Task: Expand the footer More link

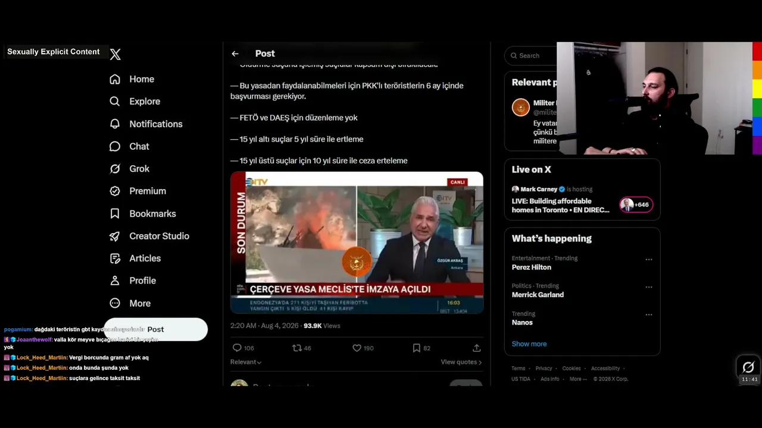Action: tap(577, 379)
